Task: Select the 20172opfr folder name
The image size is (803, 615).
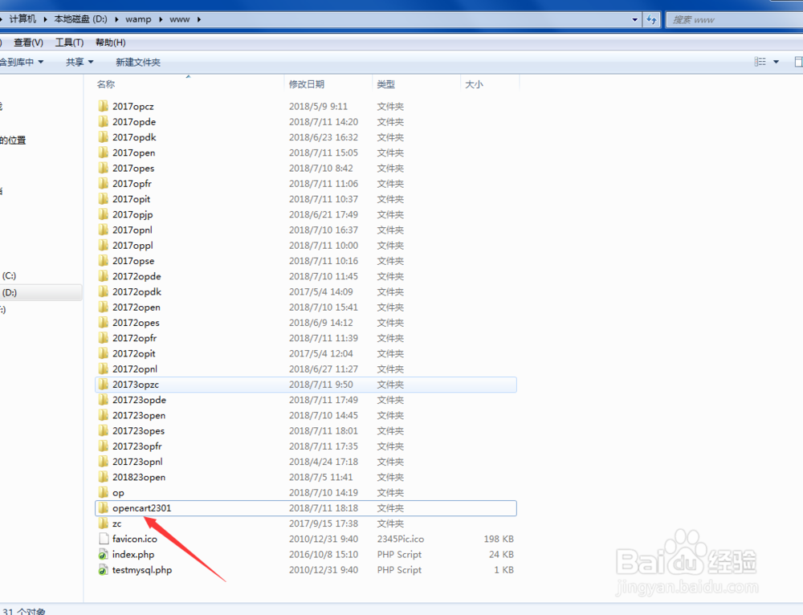Action: 134,338
